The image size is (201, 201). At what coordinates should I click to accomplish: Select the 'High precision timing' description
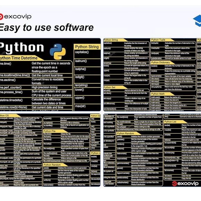tap(45, 87)
